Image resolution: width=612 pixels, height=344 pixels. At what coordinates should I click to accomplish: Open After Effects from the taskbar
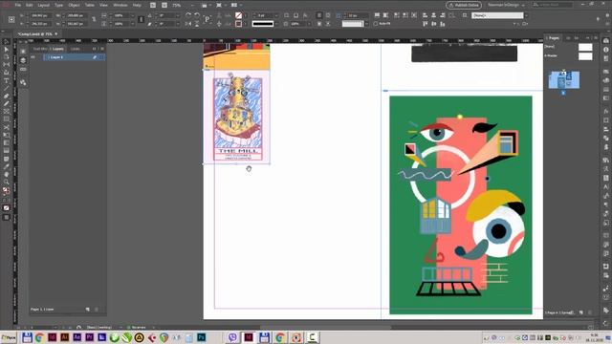pyautogui.click(x=77, y=337)
